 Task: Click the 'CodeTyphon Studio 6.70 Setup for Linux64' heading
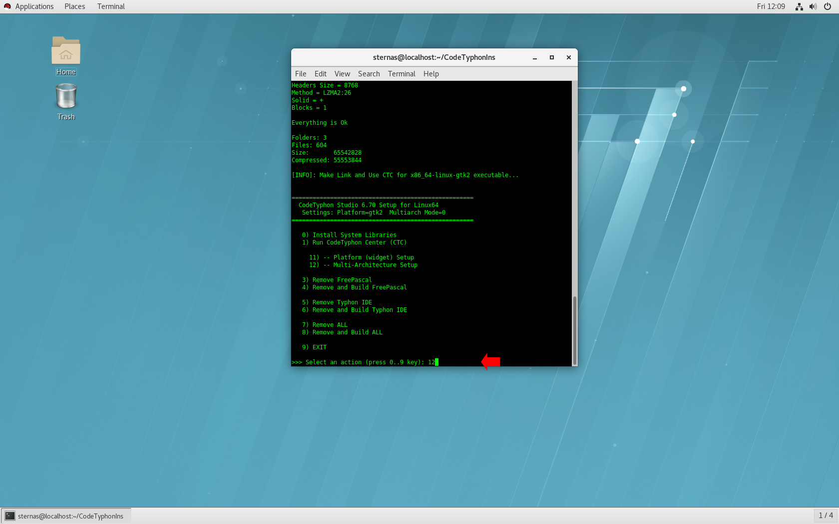tap(369, 205)
